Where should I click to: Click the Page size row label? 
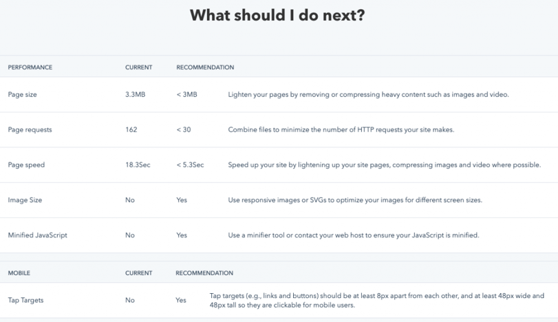coord(23,94)
